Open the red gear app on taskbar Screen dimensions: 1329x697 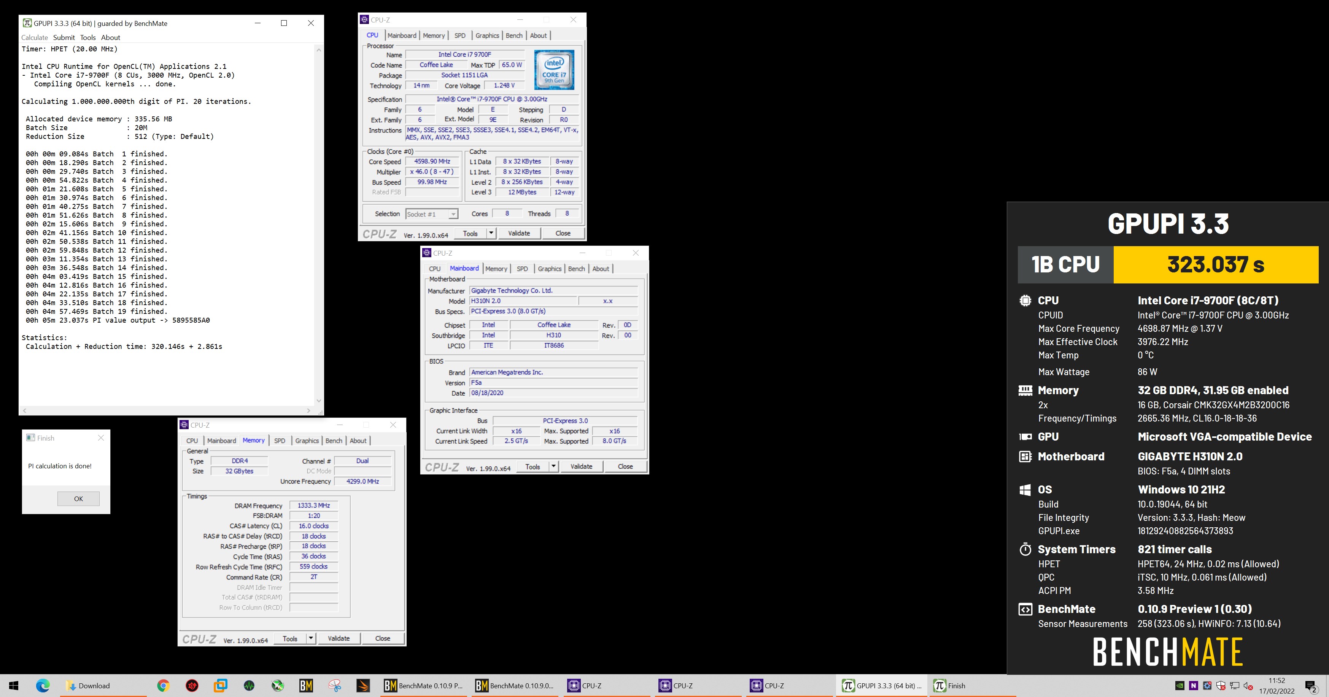[192, 686]
